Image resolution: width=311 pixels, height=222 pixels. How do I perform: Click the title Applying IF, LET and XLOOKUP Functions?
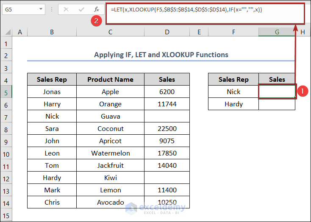(161, 55)
